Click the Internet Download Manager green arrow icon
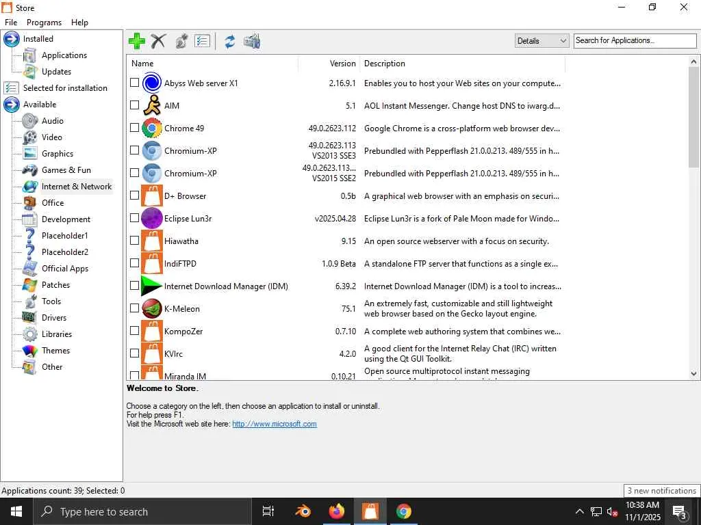The height and width of the screenshot is (525, 701). [x=151, y=286]
